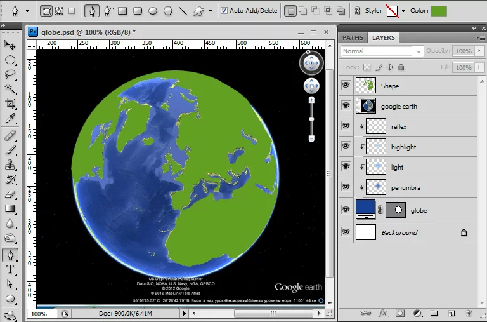Select the Lasso tool

coord(10,74)
